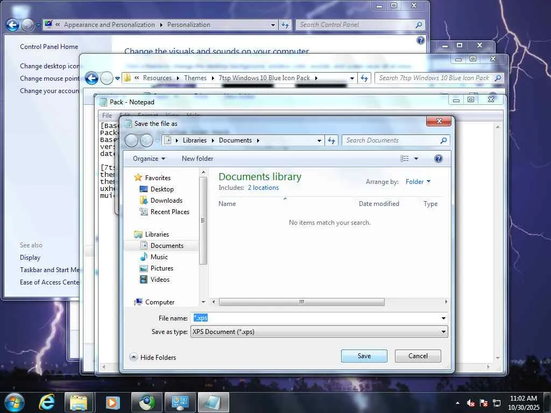551x413 pixels.
Task: Select Computer in navigation pane
Action: [159, 302]
